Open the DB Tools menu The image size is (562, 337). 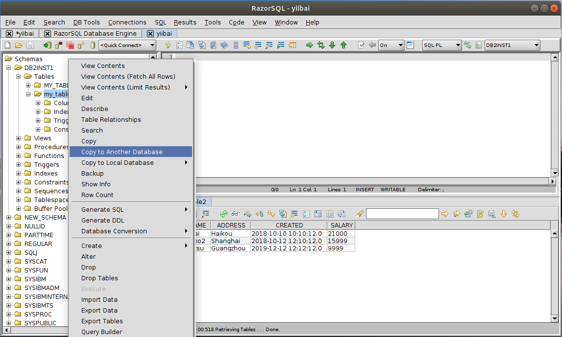coord(86,22)
